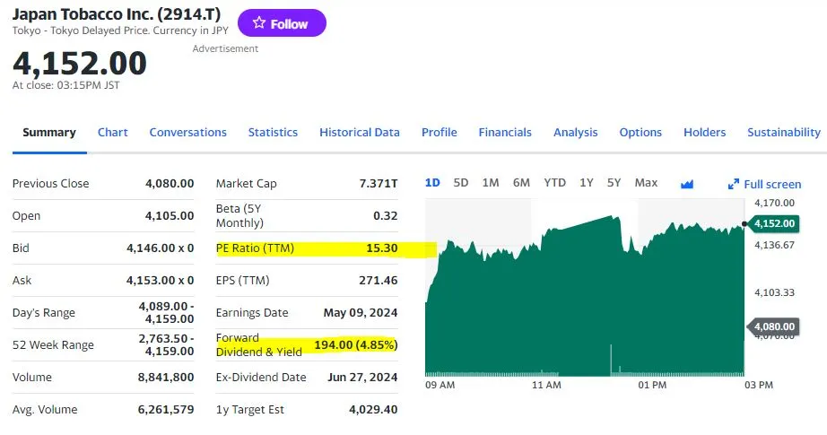The height and width of the screenshot is (435, 827).
Task: Click Beta value 0.32
Action: (386, 215)
